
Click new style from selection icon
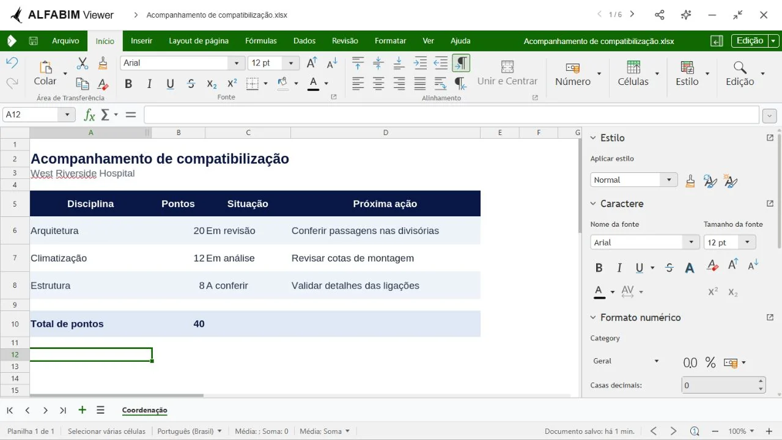(730, 180)
